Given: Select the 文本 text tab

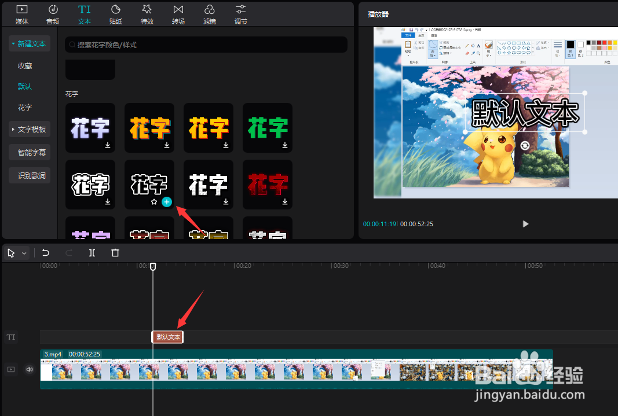Looking at the screenshot, I should [85, 14].
